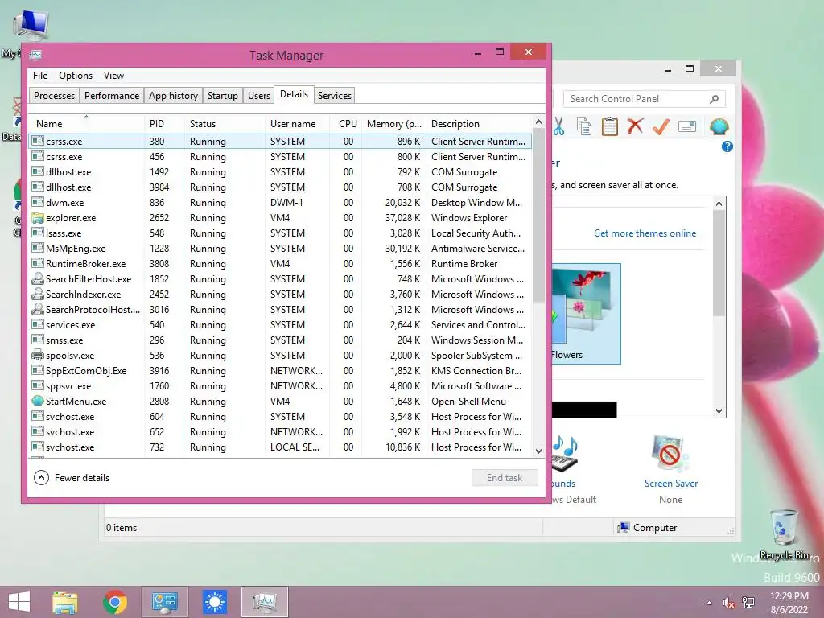Sort by the Memory column header
This screenshot has width=824, height=618.
pyautogui.click(x=393, y=123)
